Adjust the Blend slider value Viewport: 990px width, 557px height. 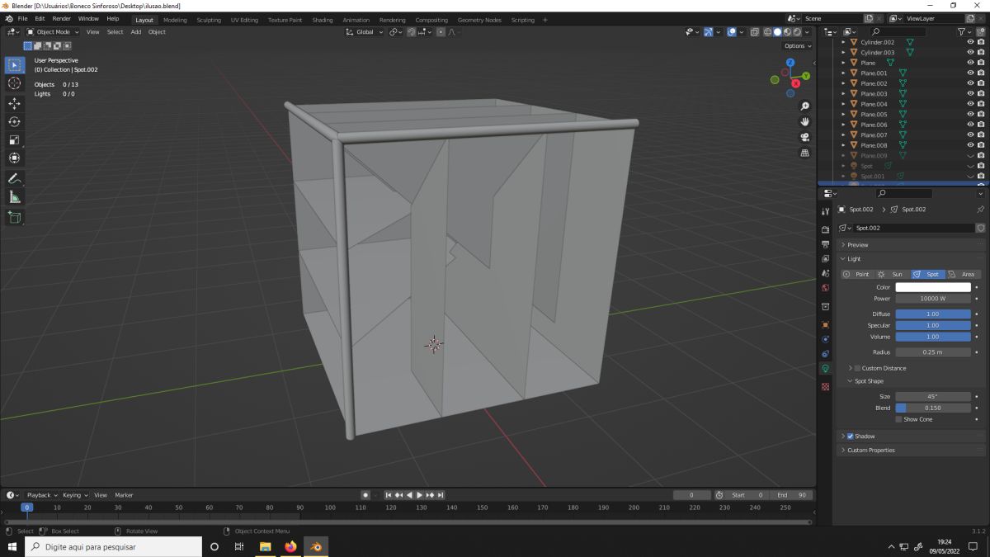933,408
